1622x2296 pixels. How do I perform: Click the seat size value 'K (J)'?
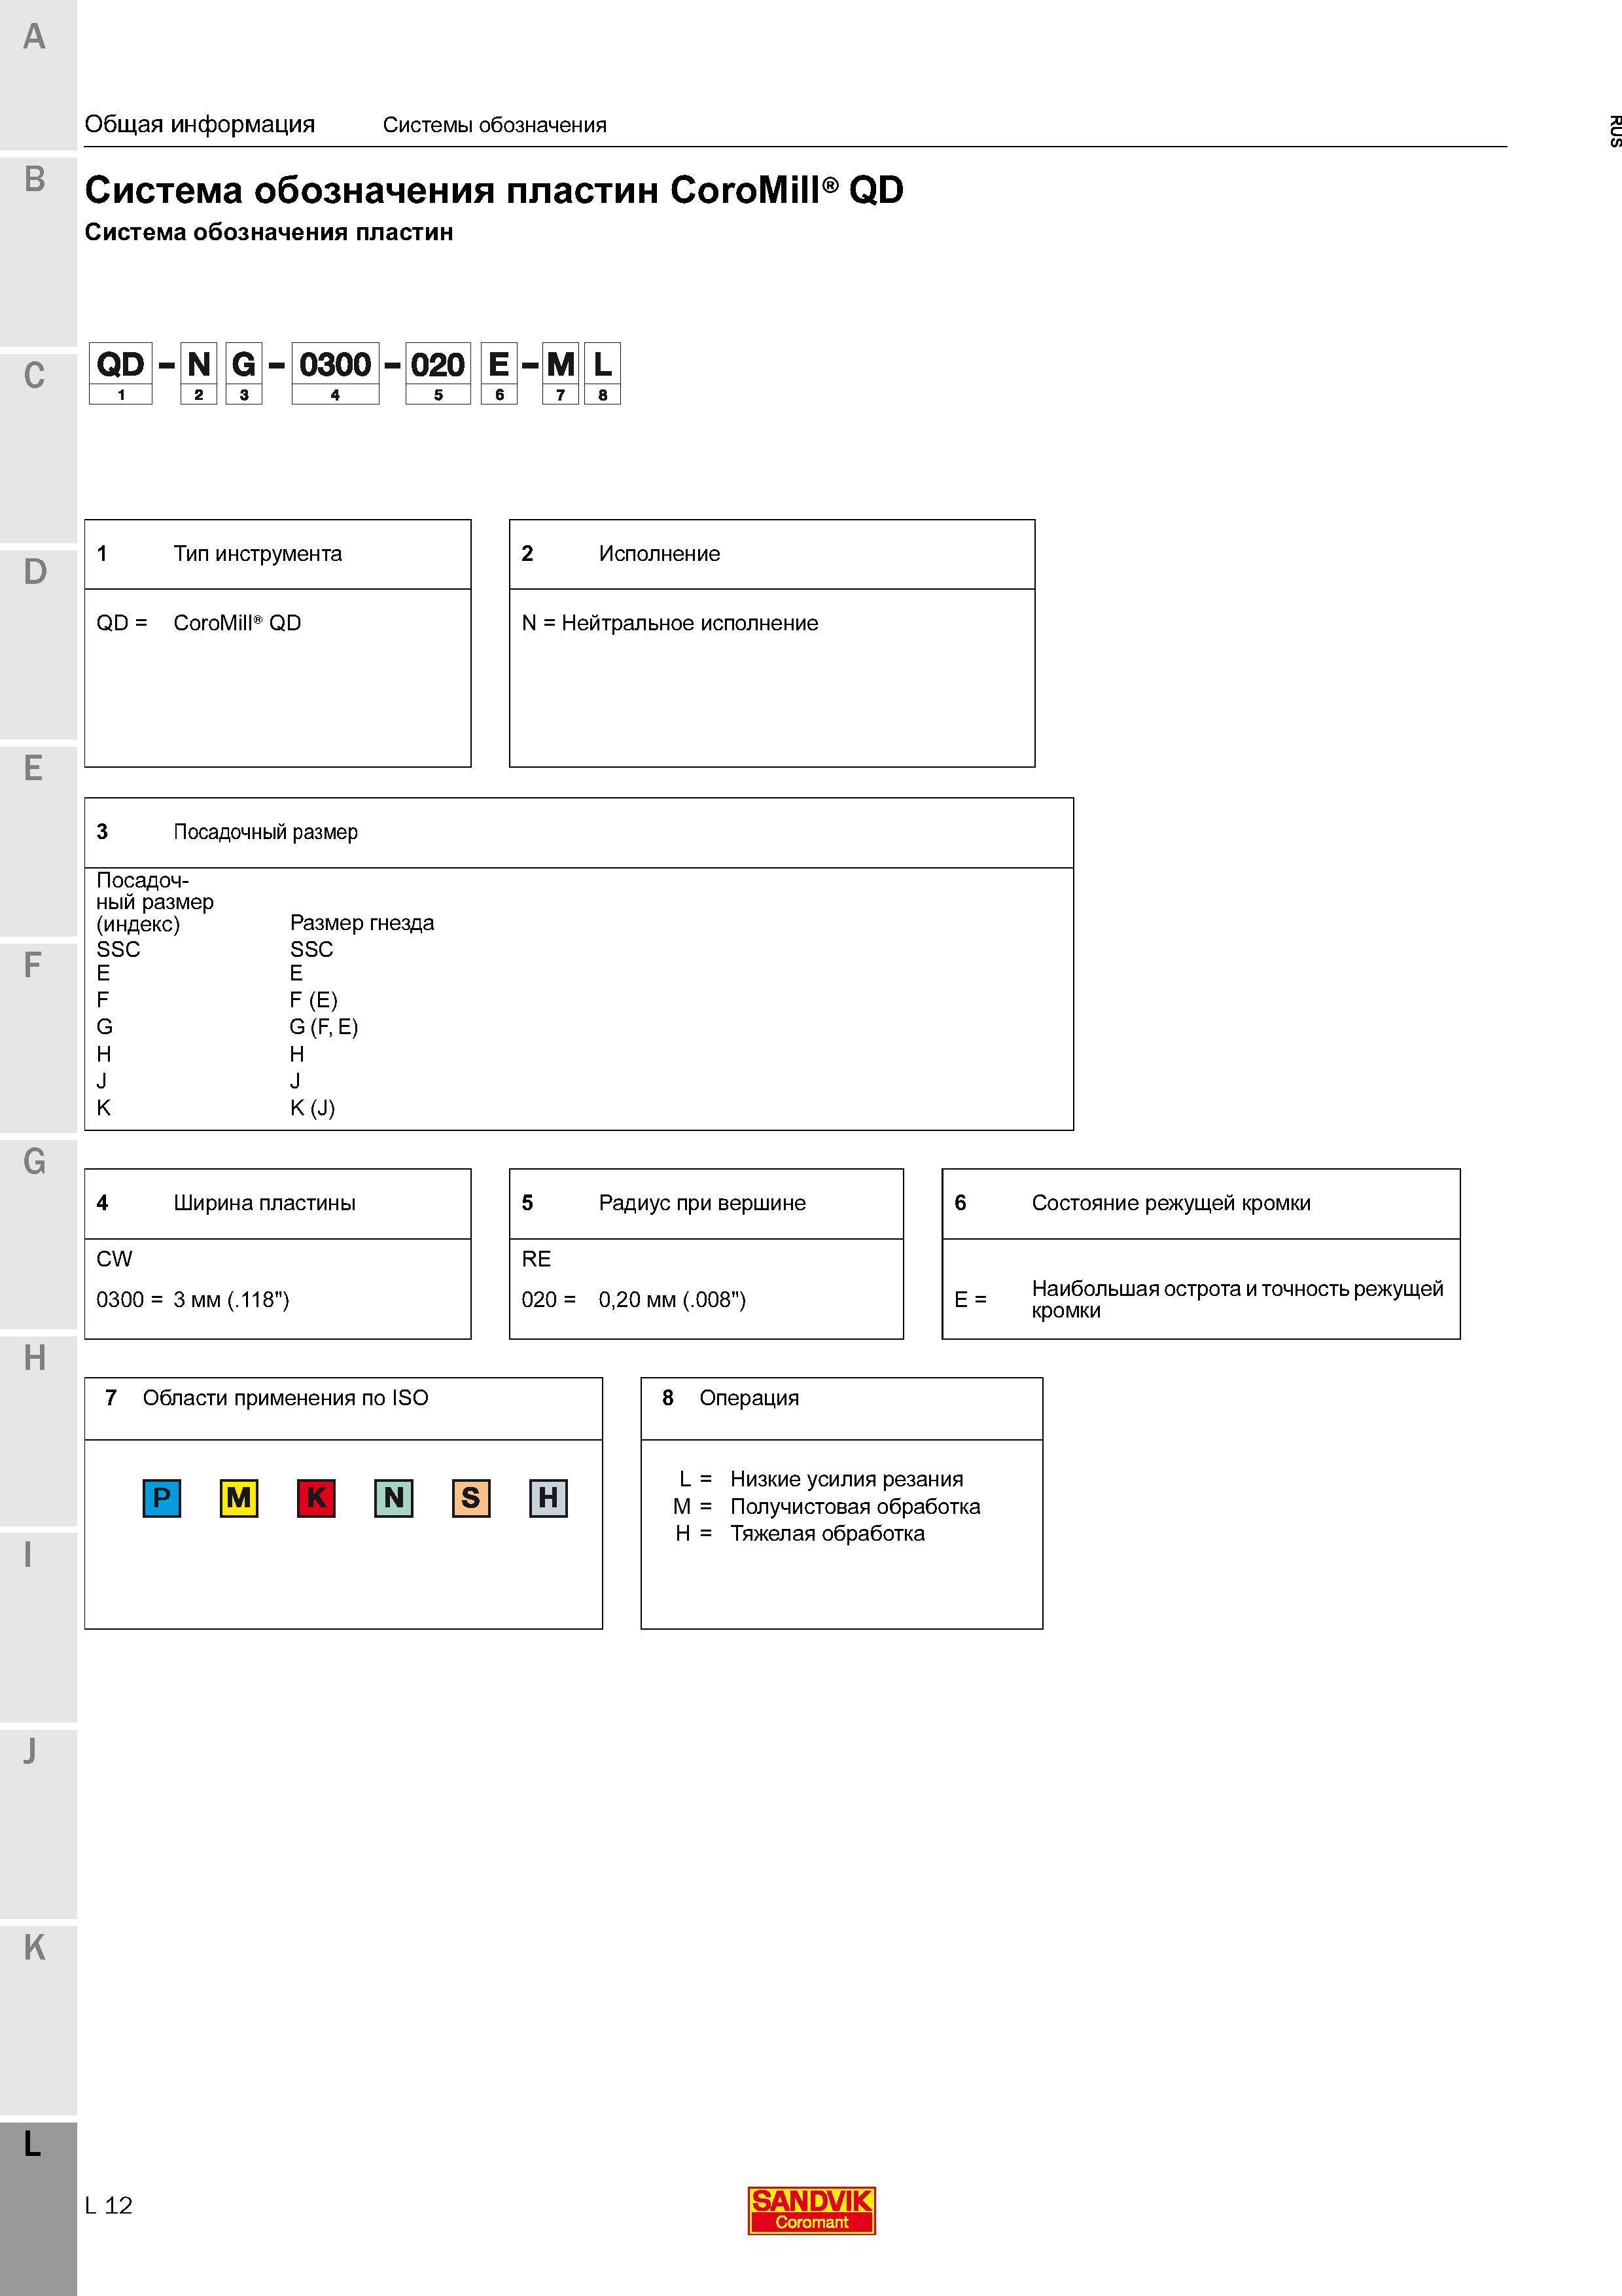[313, 1108]
